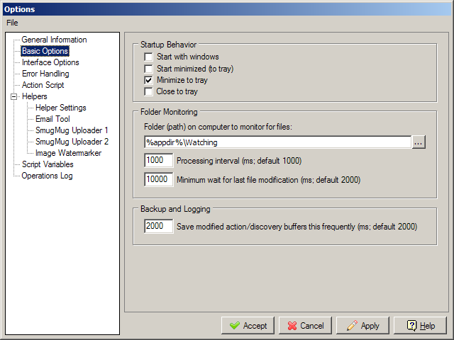Viewport: 454px width, 340px height.
Task: Open SmugMug Uploader 1 settings
Action: coord(72,130)
